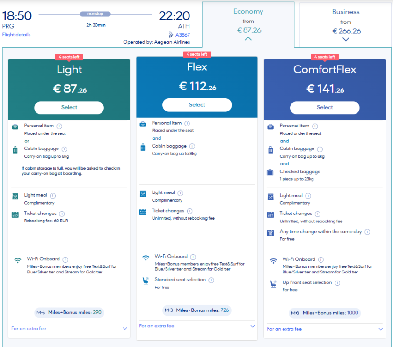Expand For an extra fee under Flex
The width and height of the screenshot is (393, 347).
(196, 326)
